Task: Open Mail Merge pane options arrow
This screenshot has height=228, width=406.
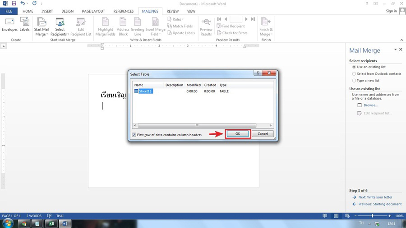Action: pos(395,50)
